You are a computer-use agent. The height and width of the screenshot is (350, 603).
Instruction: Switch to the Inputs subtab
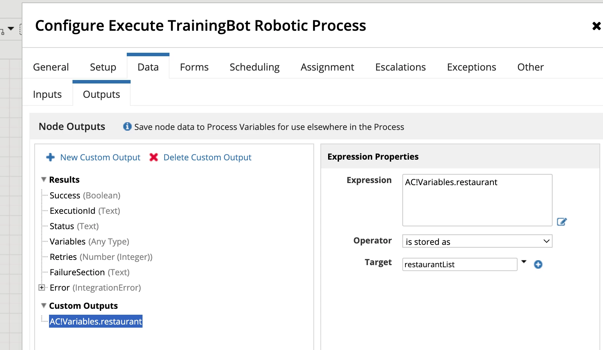(47, 94)
